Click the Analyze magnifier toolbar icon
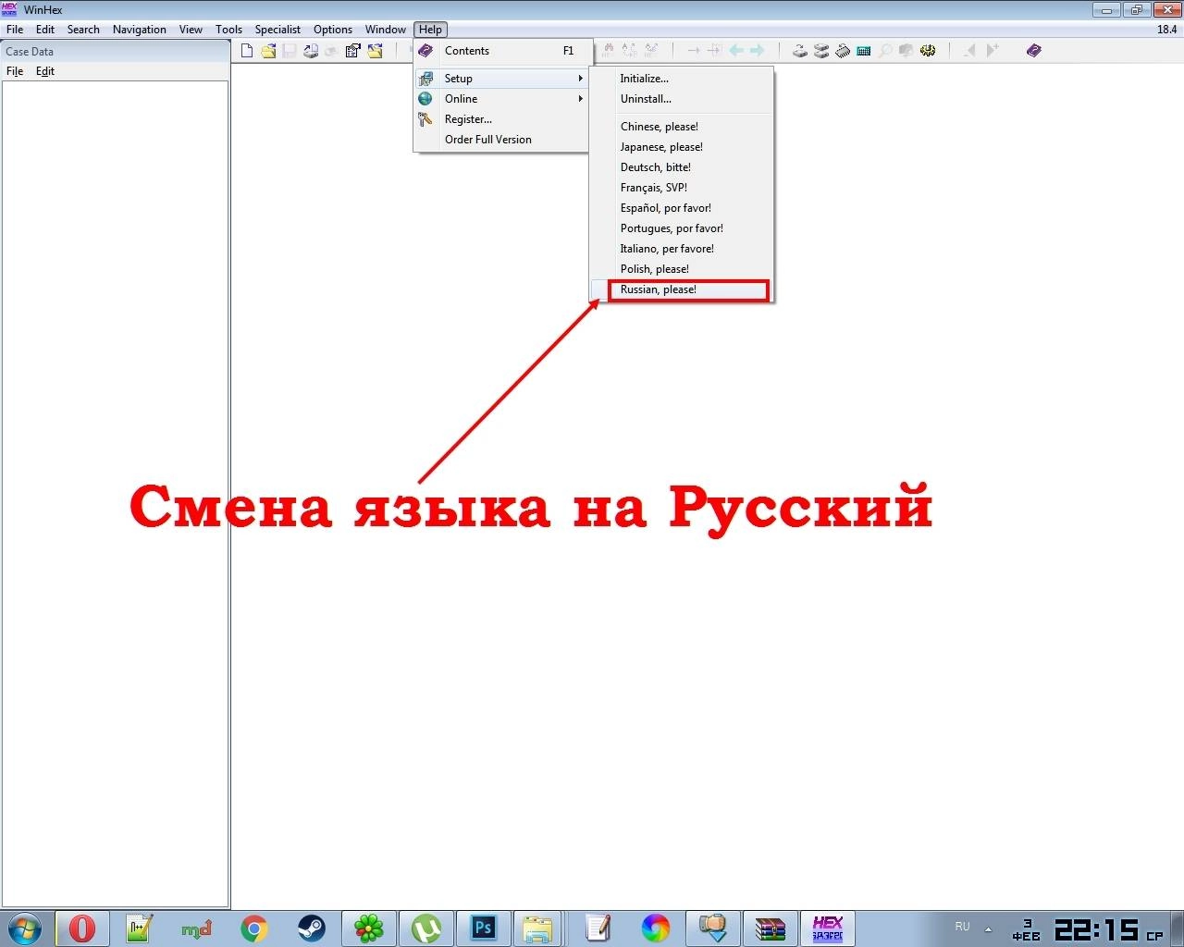Image resolution: width=1184 pixels, height=947 pixels. (885, 51)
